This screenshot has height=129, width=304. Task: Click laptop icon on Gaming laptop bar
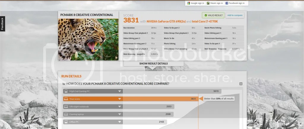click(66, 114)
